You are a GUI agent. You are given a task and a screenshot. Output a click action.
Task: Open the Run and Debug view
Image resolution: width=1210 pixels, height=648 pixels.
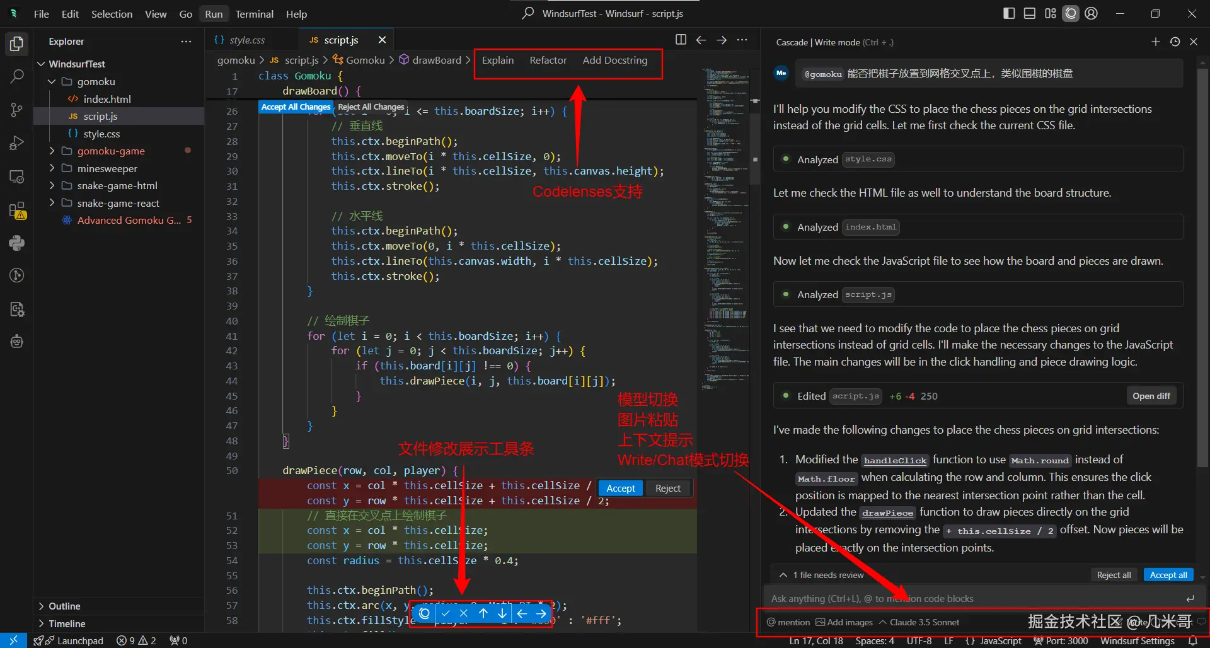(17, 144)
